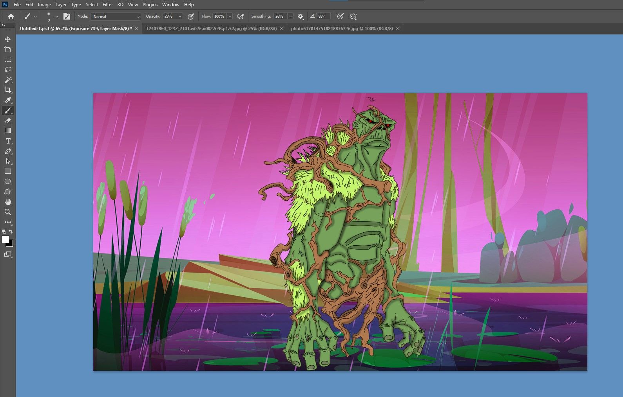
Task: Click the white foreground color swatch
Action: 5,239
